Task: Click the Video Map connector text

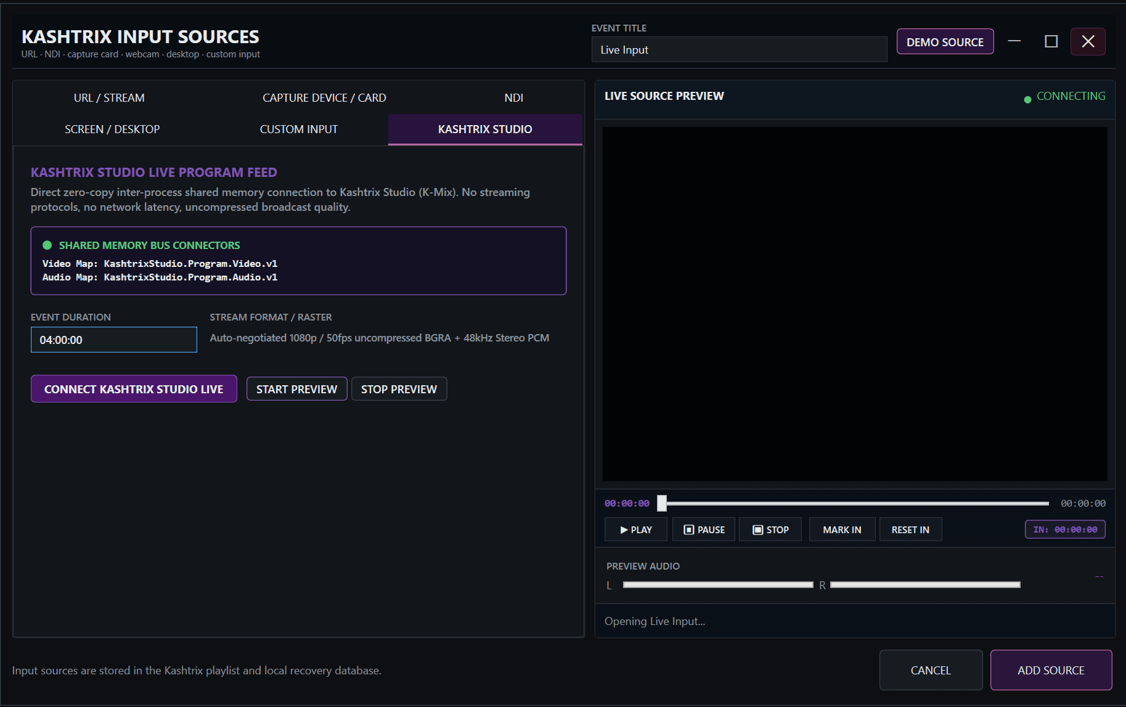Action: 160,264
